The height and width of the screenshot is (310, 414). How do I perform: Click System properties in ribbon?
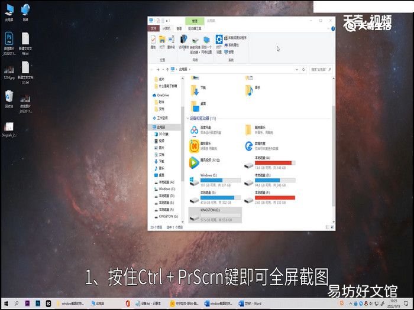232,45
